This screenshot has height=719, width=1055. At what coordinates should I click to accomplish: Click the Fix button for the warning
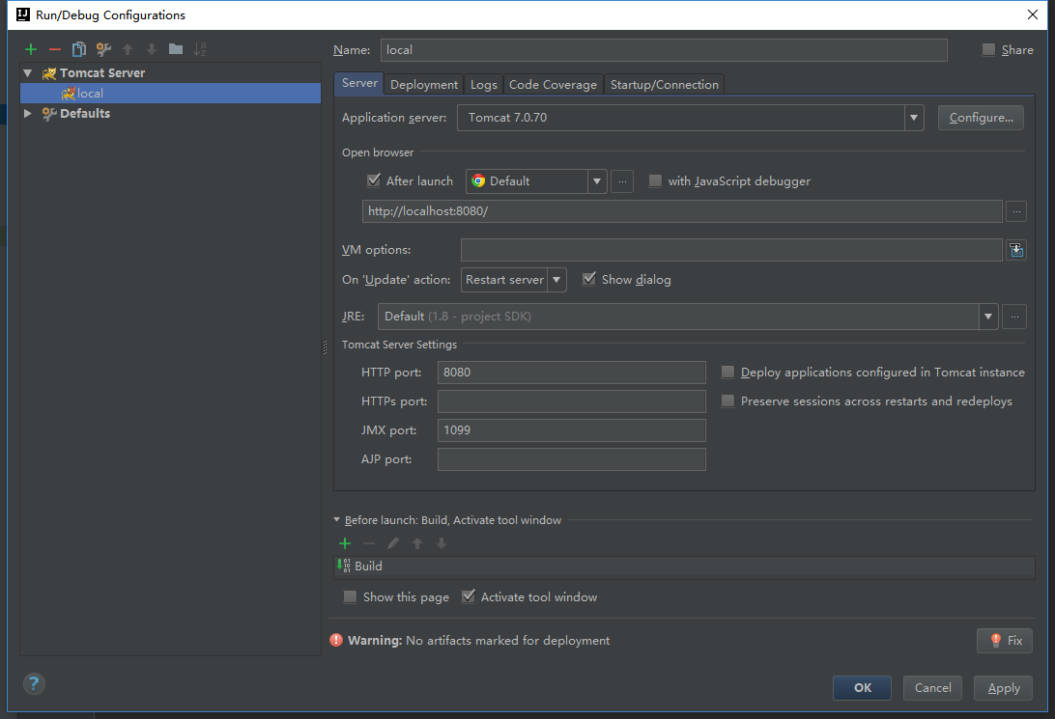pos(1005,641)
